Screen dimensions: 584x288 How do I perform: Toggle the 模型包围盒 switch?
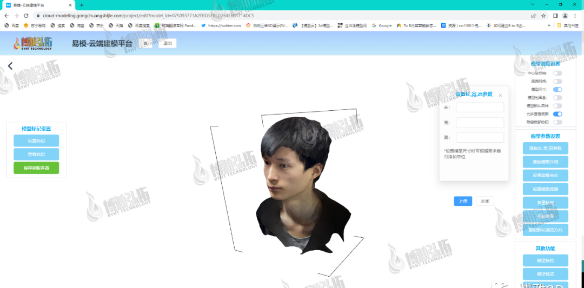[x=557, y=97]
